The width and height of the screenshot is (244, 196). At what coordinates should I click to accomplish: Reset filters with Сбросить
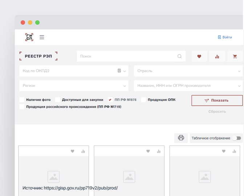pos(217,111)
